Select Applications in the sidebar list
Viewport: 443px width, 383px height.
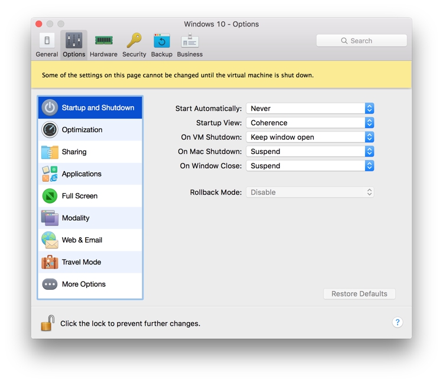pyautogui.click(x=90, y=174)
